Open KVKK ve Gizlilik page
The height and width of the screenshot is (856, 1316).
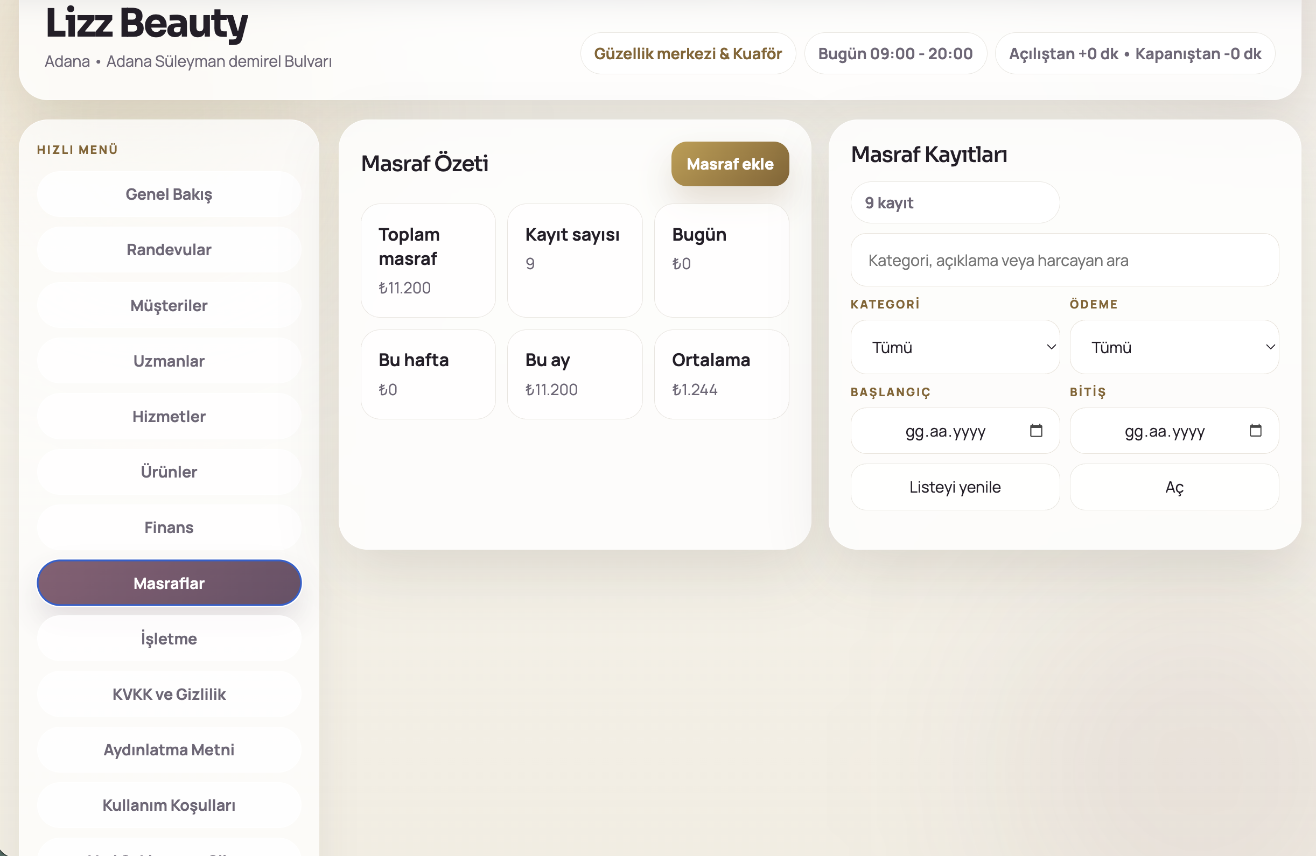(x=169, y=694)
